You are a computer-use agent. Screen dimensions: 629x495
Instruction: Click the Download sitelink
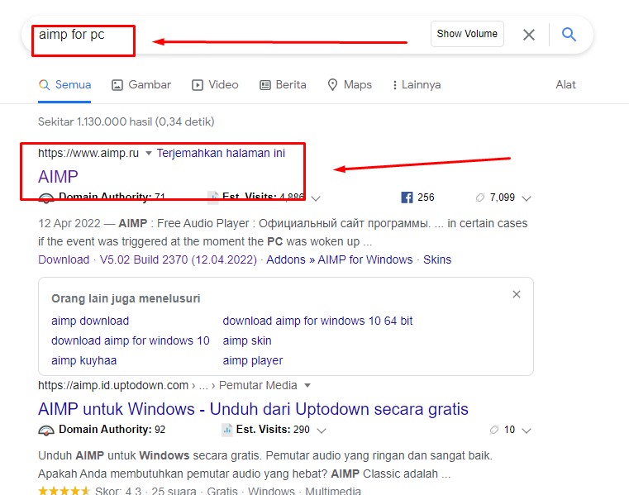(x=64, y=259)
